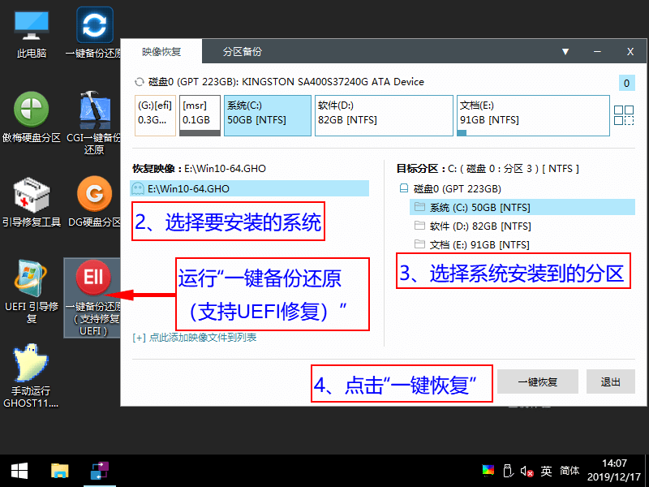
Task: Open the title bar ▼ menu
Action: coord(565,50)
